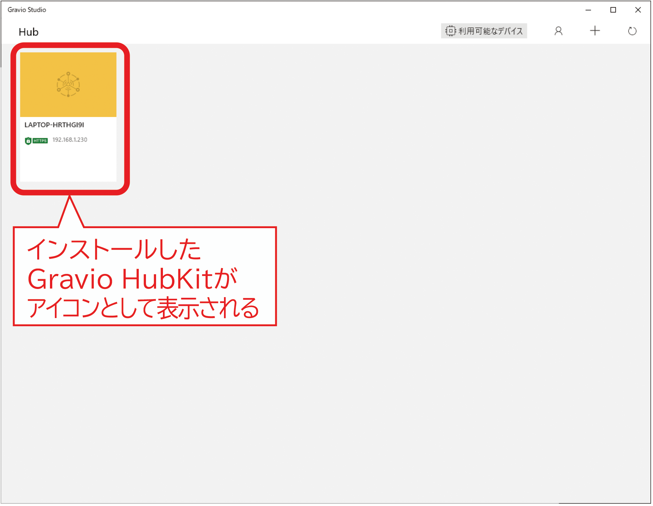This screenshot has height=506, width=653.
Task: Click the Hub page title
Action: pyautogui.click(x=29, y=32)
